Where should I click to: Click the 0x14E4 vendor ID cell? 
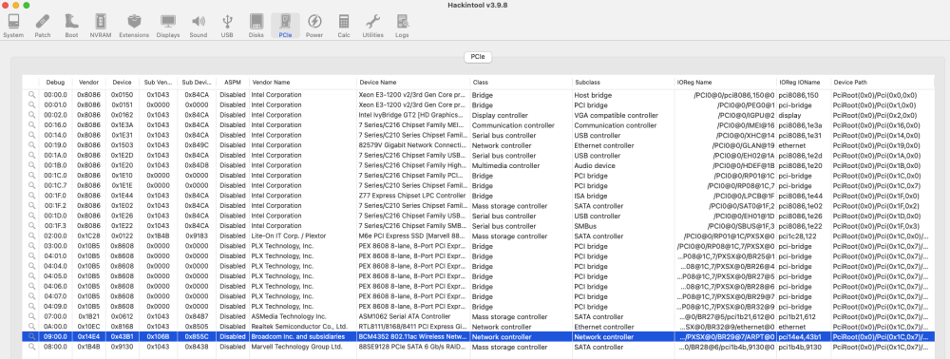[x=89, y=336]
